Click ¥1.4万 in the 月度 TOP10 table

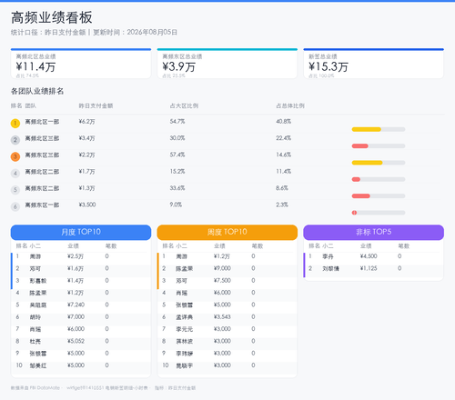click(x=76, y=281)
